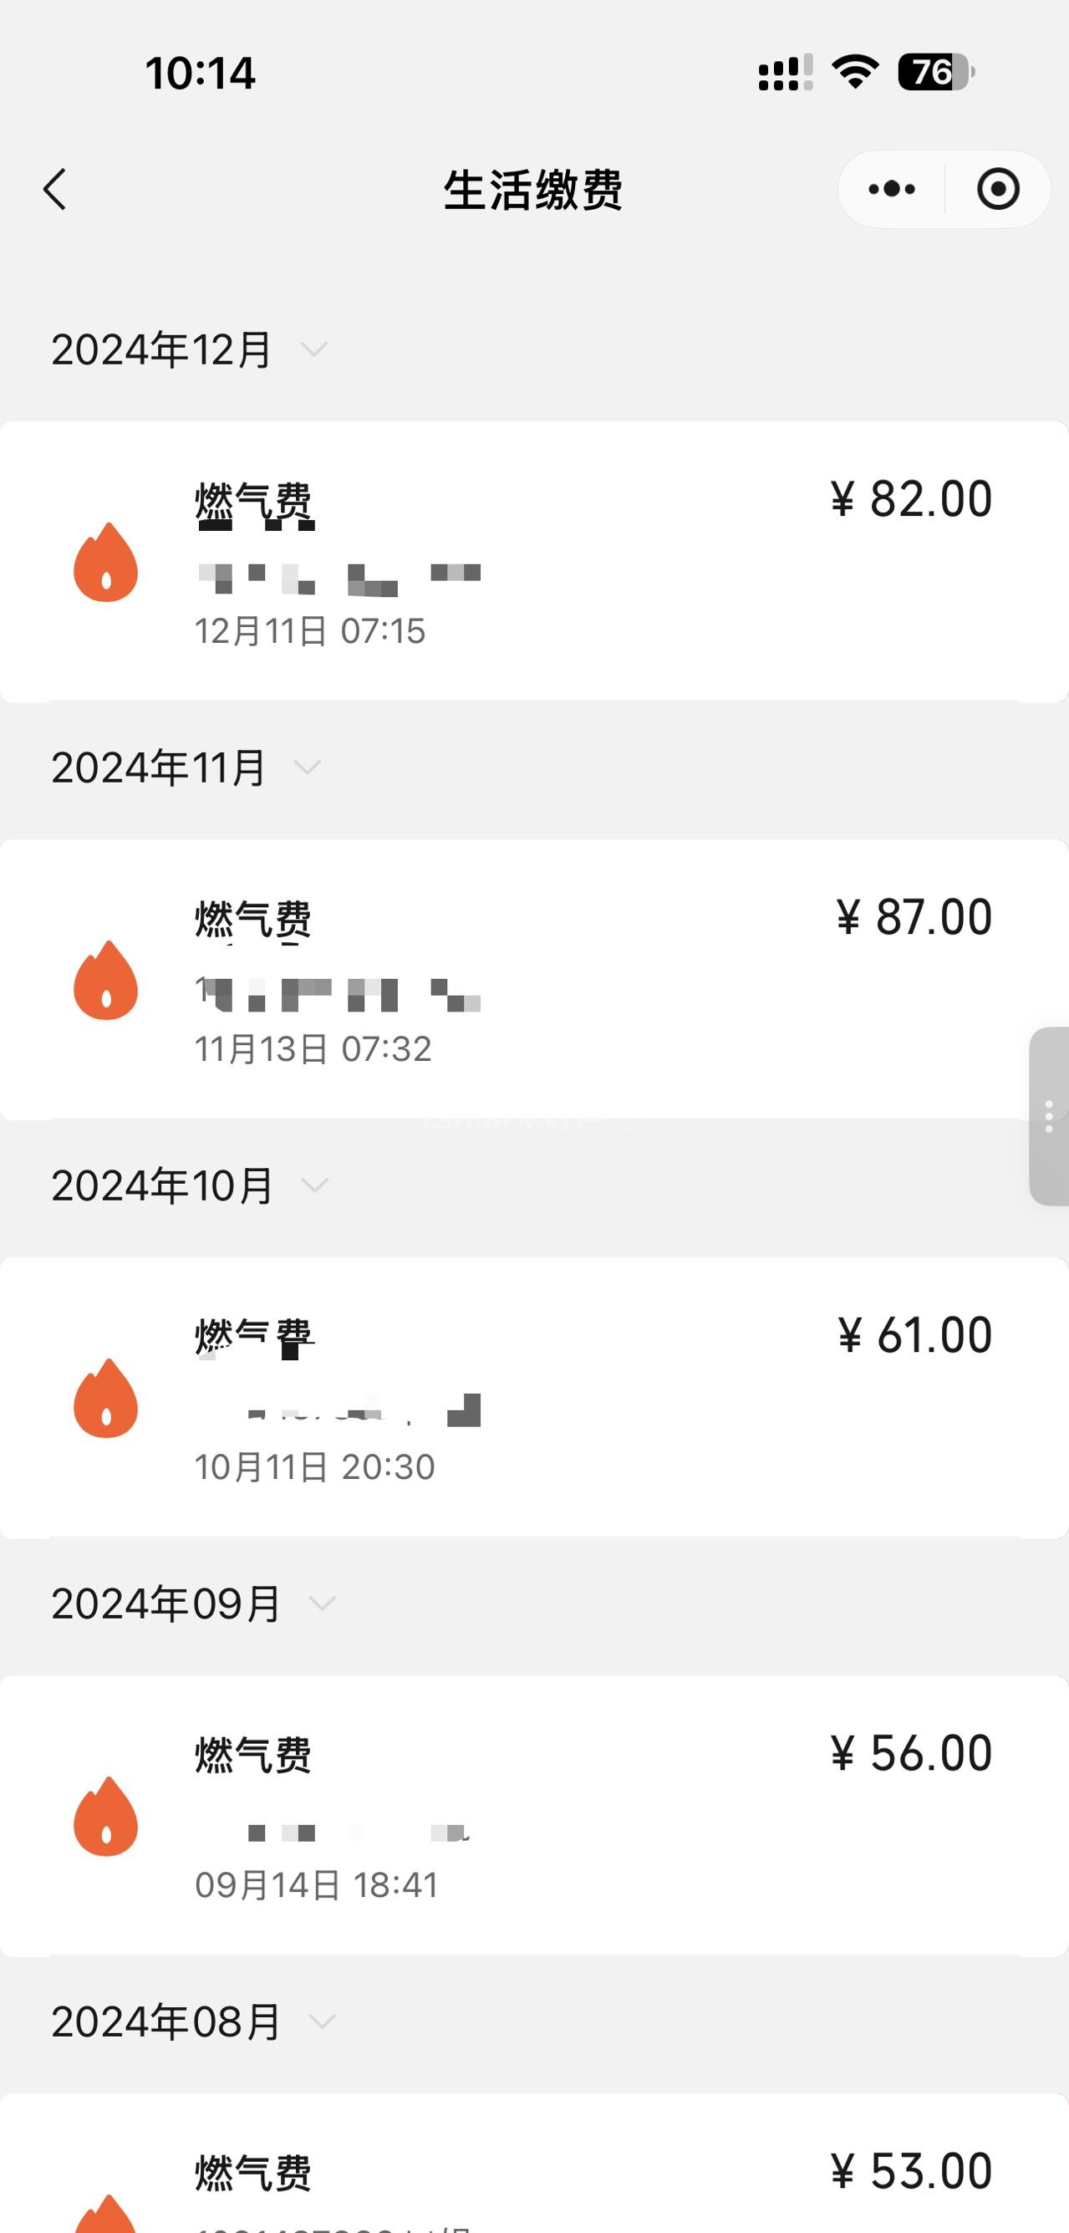The height and width of the screenshot is (2233, 1069).
Task: Tap the floating side handle with dots
Action: (1048, 1115)
